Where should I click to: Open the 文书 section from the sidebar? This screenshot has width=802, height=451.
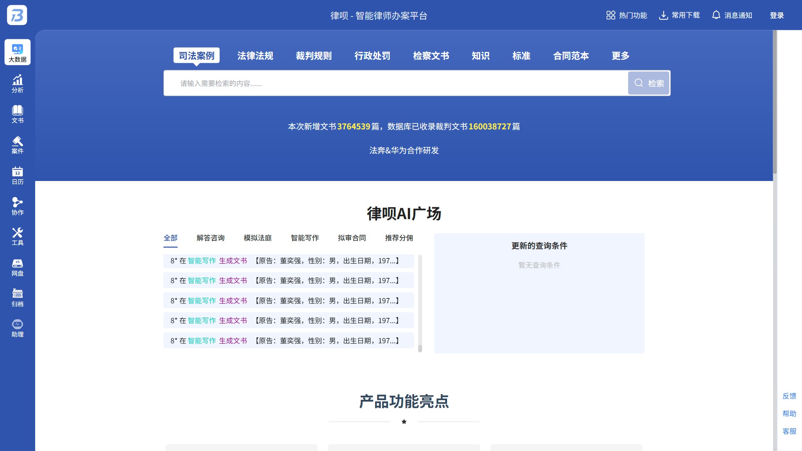17,114
